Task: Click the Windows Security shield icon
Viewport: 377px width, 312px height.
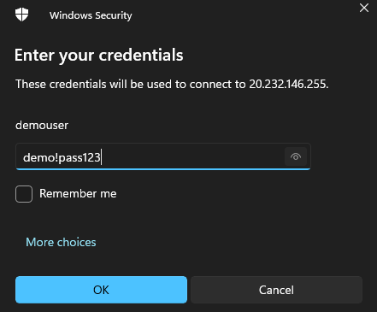Action: (21, 15)
